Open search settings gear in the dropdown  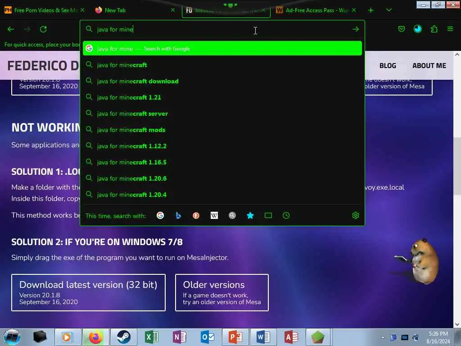coord(356,215)
